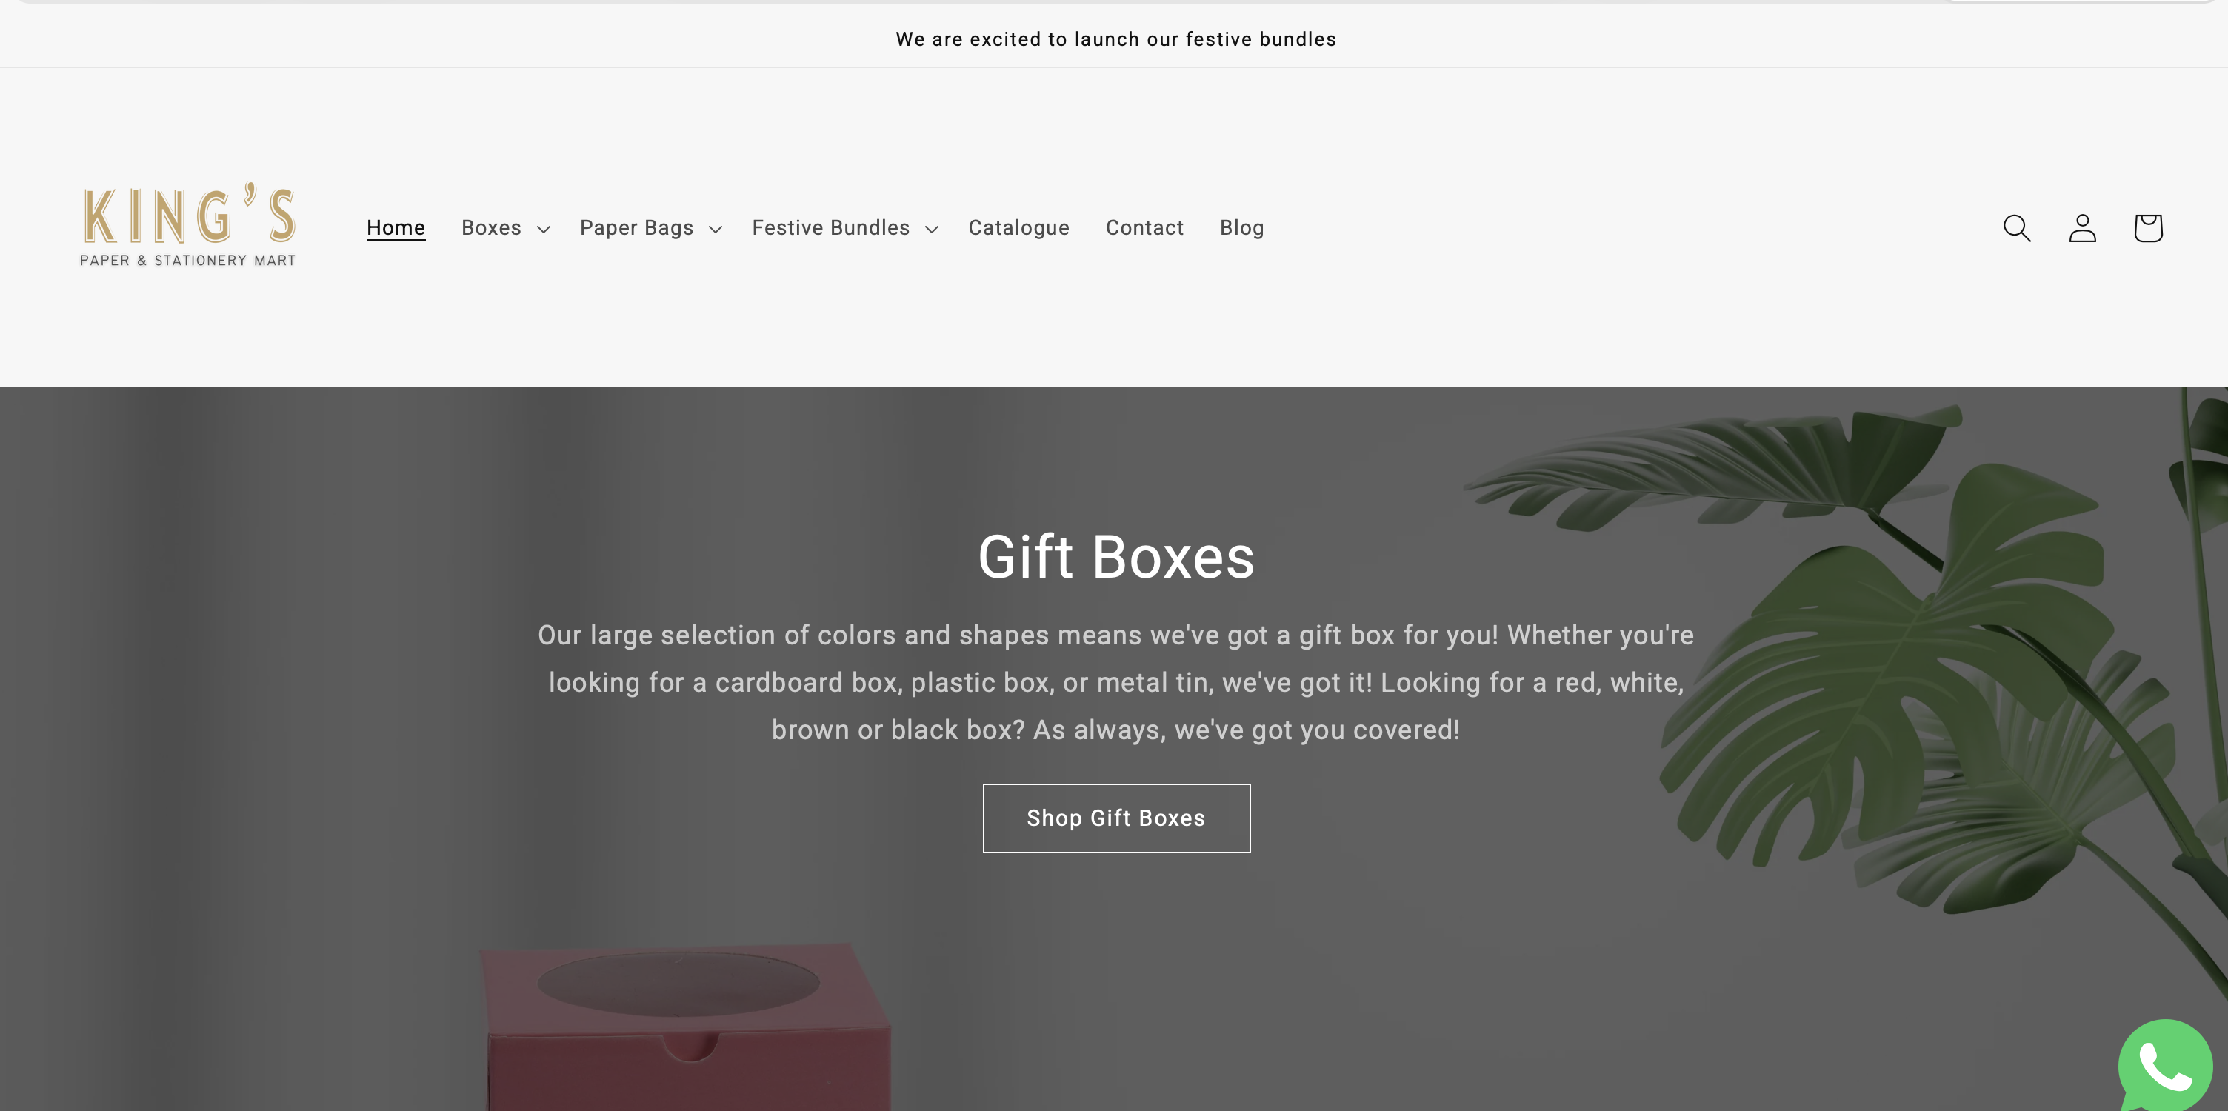The image size is (2228, 1111).
Task: Click the chevron next to Paper Bags
Action: (x=716, y=229)
